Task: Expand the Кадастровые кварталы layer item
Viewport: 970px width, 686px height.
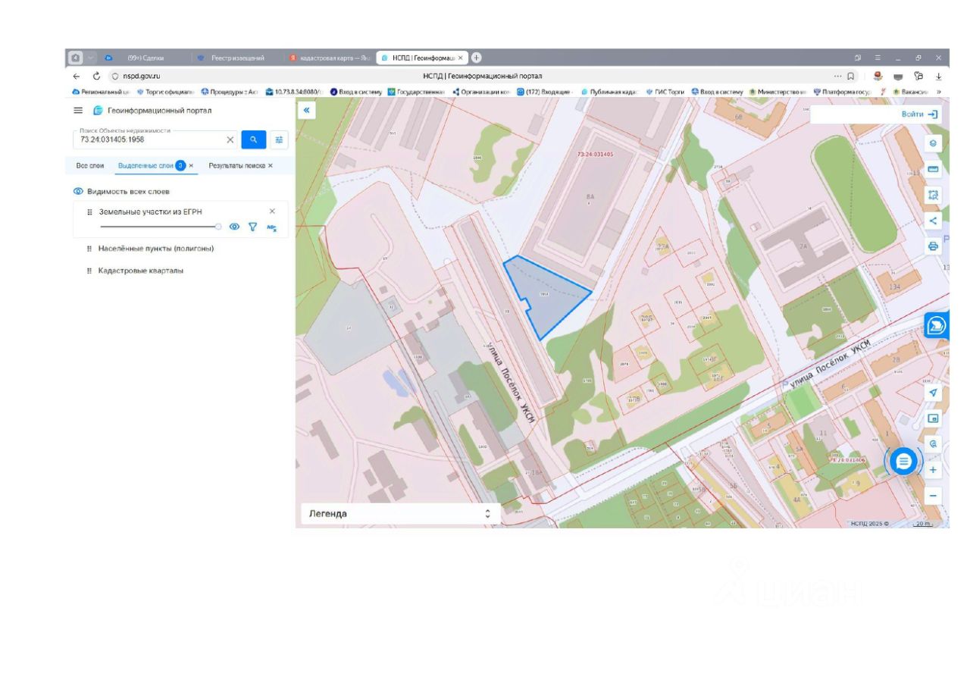Action: pyautogui.click(x=140, y=271)
